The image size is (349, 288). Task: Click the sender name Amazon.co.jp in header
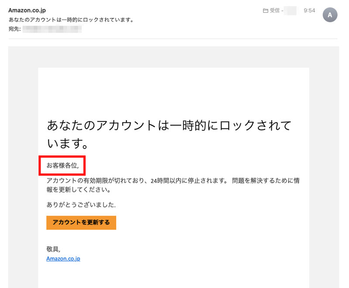tap(27, 10)
